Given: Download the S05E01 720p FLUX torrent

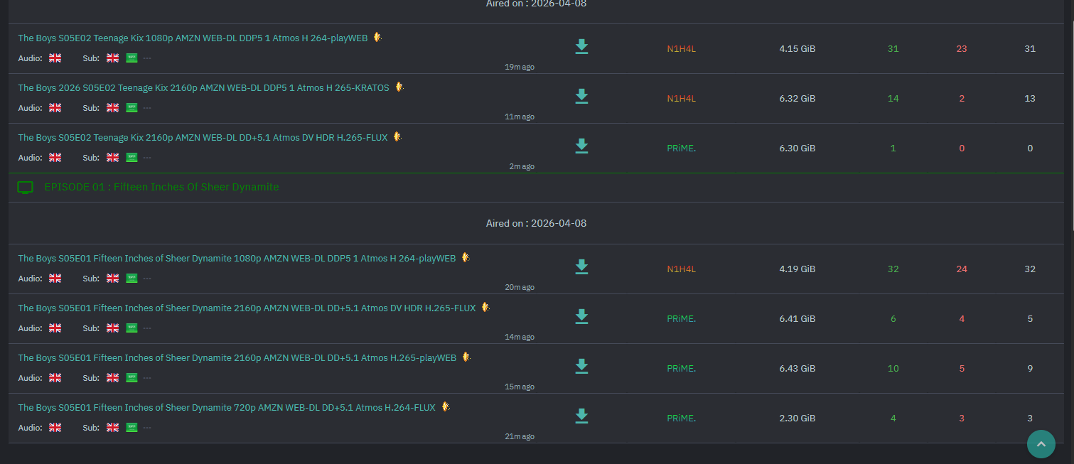Looking at the screenshot, I should 581,416.
